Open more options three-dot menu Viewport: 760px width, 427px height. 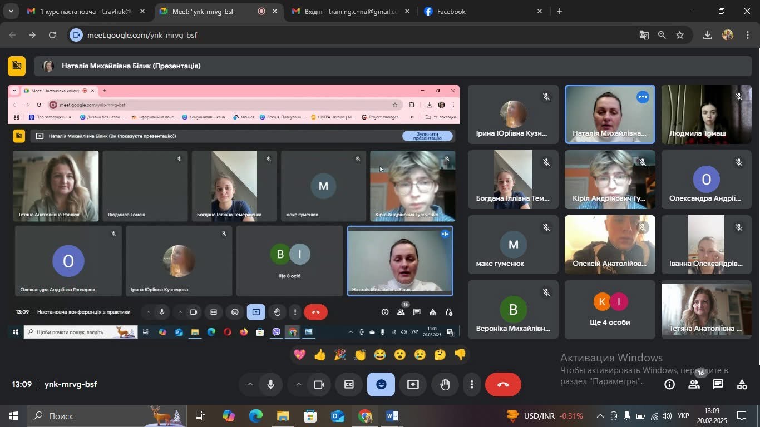472,384
